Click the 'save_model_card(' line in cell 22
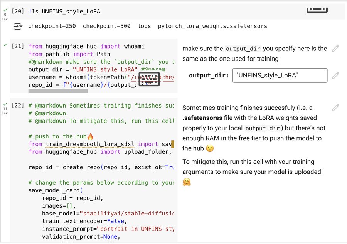This screenshot has width=347, height=244. pos(56,190)
